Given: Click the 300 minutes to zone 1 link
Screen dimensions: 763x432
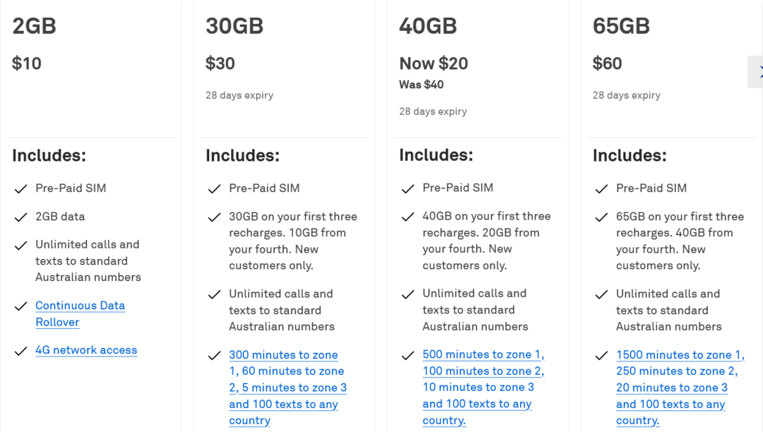Looking at the screenshot, I should pyautogui.click(x=283, y=355).
